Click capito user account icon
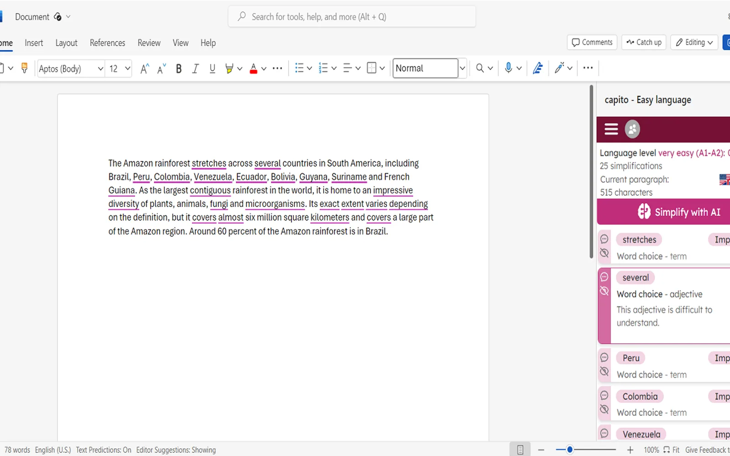This screenshot has height=456, width=730. tap(632, 130)
